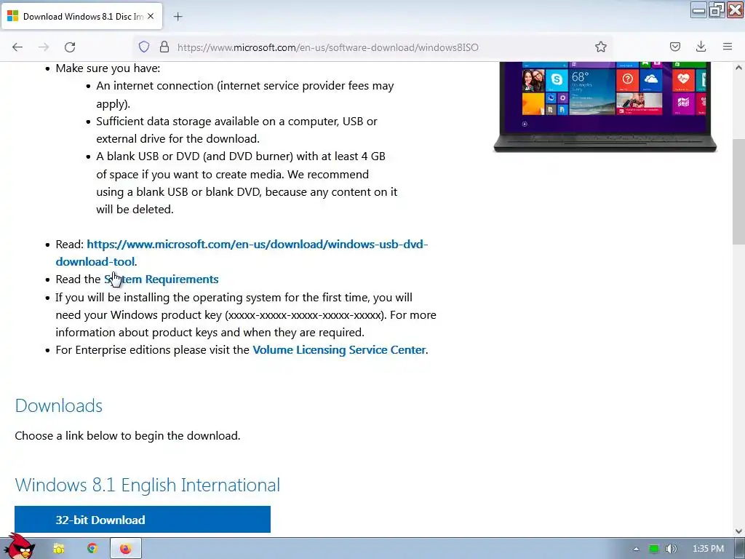Start the 32-bit Download
The width and height of the screenshot is (745, 559).
143,520
